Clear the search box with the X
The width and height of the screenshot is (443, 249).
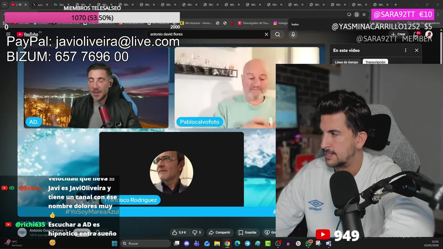(x=266, y=34)
